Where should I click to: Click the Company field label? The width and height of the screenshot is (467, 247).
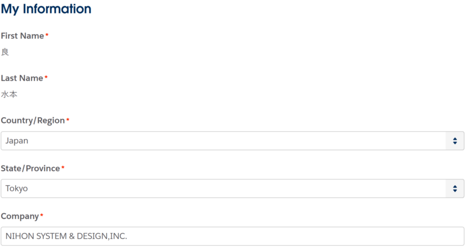click(x=19, y=216)
